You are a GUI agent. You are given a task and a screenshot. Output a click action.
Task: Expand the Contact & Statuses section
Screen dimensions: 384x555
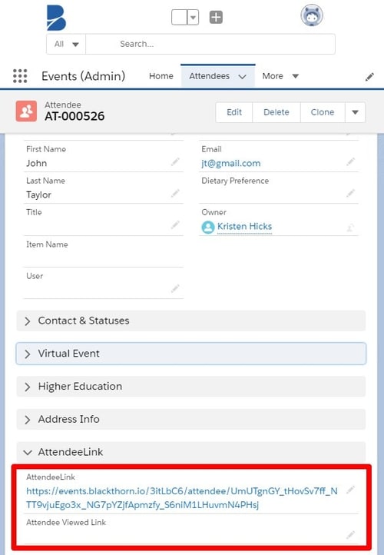click(x=191, y=321)
